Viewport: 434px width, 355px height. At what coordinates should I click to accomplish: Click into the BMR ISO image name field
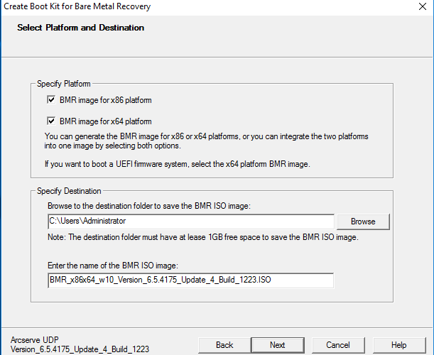pyautogui.click(x=190, y=280)
